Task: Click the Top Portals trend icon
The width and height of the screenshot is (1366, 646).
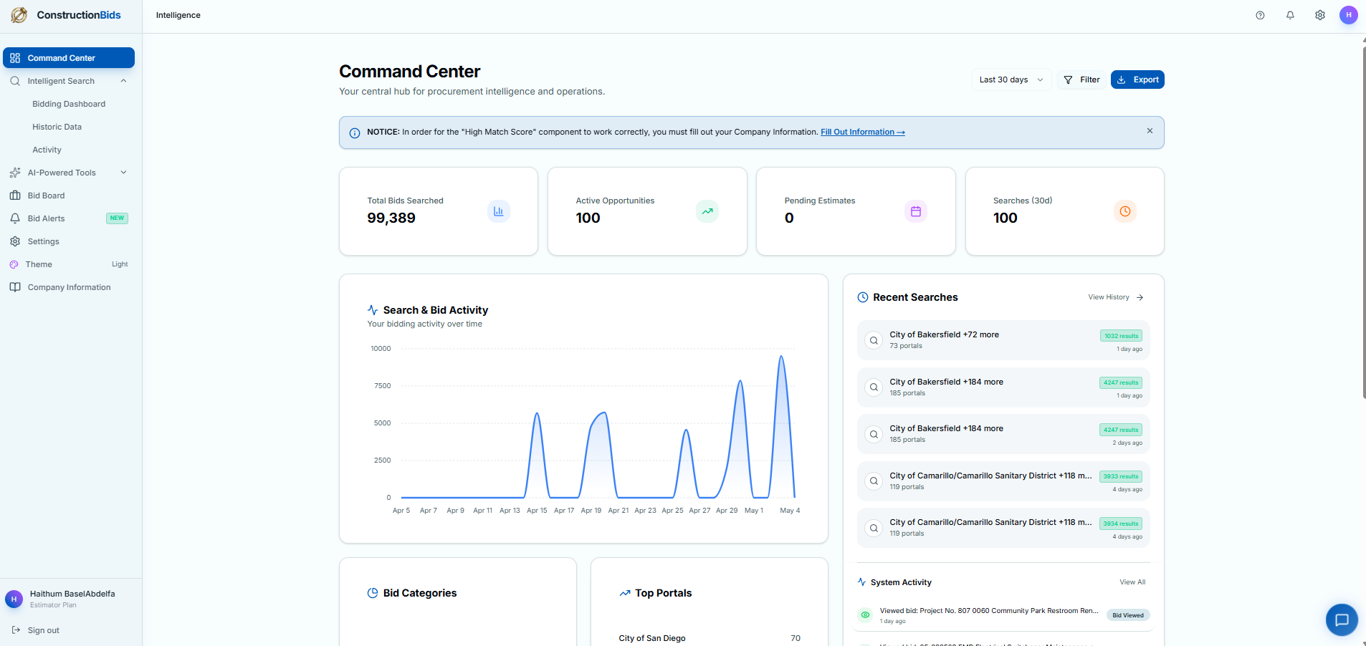Action: pos(625,593)
